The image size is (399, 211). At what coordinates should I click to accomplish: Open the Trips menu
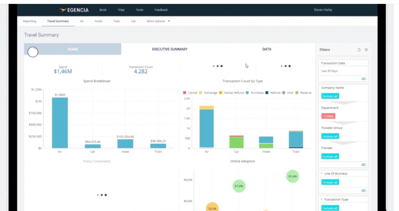pyautogui.click(x=121, y=10)
